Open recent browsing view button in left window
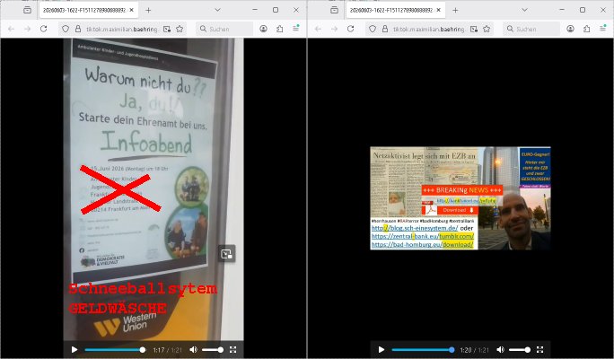 (27, 10)
